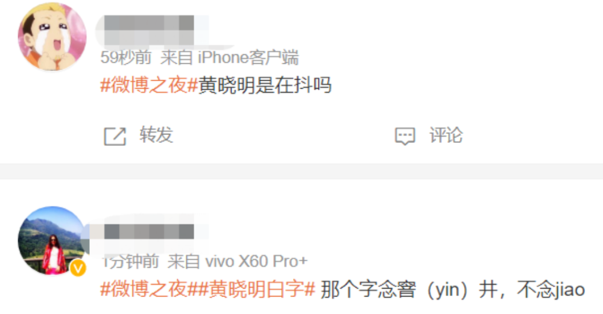Click the vivo X60 Pro+ source link
The image size is (603, 314).
point(256,262)
